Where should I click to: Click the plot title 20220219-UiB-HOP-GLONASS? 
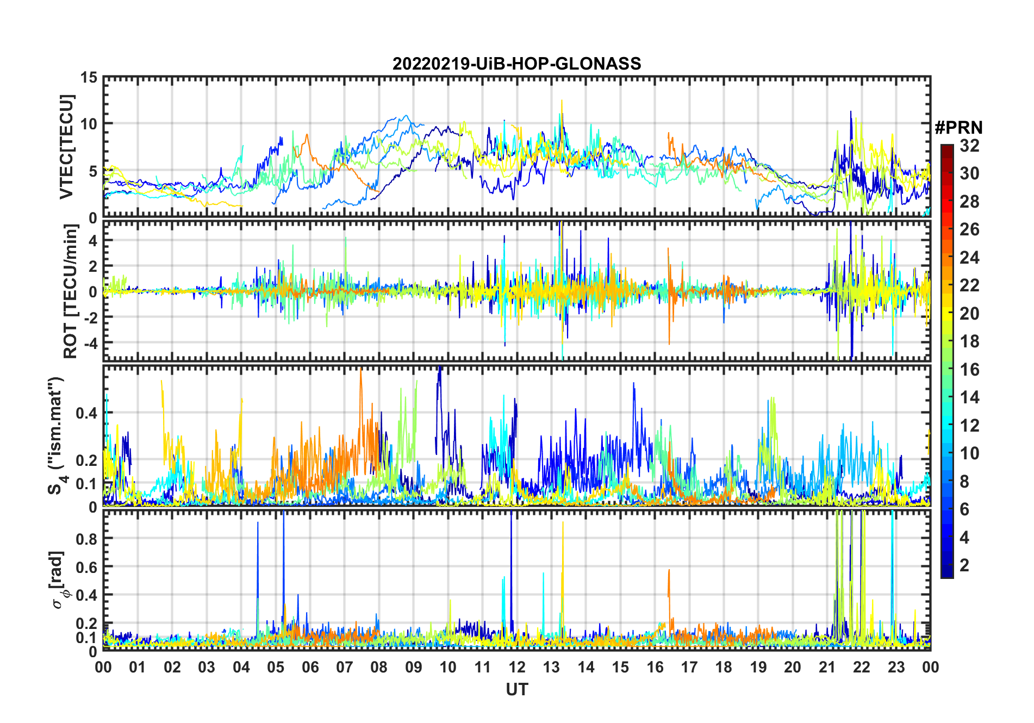coord(516,64)
